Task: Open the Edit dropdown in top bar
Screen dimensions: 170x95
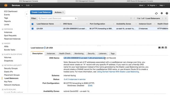Action: (29, 5)
